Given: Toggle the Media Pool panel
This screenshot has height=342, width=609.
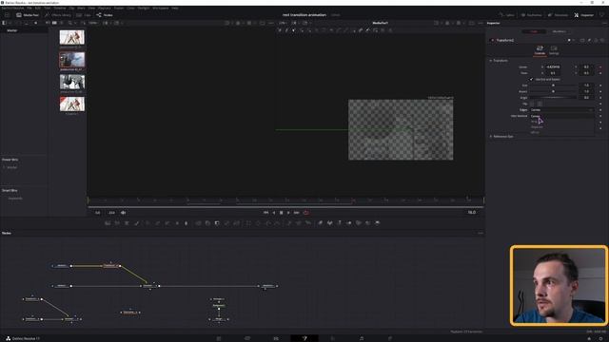Looking at the screenshot, I should tap(28, 15).
